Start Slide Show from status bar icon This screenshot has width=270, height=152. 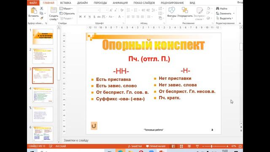coord(197,146)
